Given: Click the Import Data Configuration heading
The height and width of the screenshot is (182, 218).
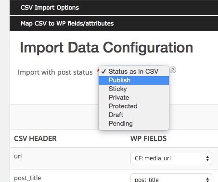Looking at the screenshot, I should point(106,48).
